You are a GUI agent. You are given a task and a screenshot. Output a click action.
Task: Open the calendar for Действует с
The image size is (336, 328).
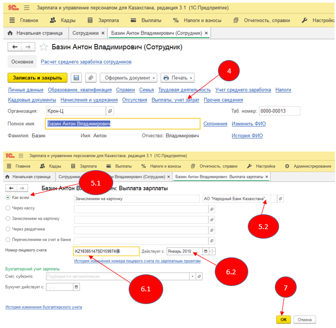click(x=206, y=251)
